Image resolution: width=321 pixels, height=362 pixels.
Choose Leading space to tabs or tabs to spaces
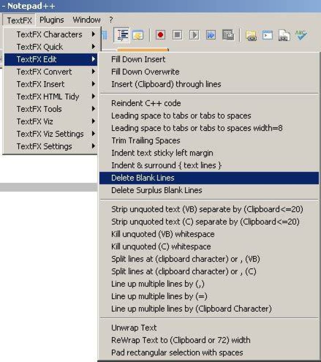coord(209,115)
